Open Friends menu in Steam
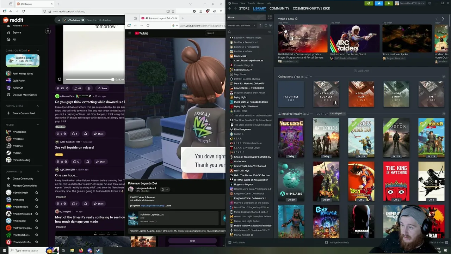The width and height of the screenshot is (451, 254). [x=251, y=3]
